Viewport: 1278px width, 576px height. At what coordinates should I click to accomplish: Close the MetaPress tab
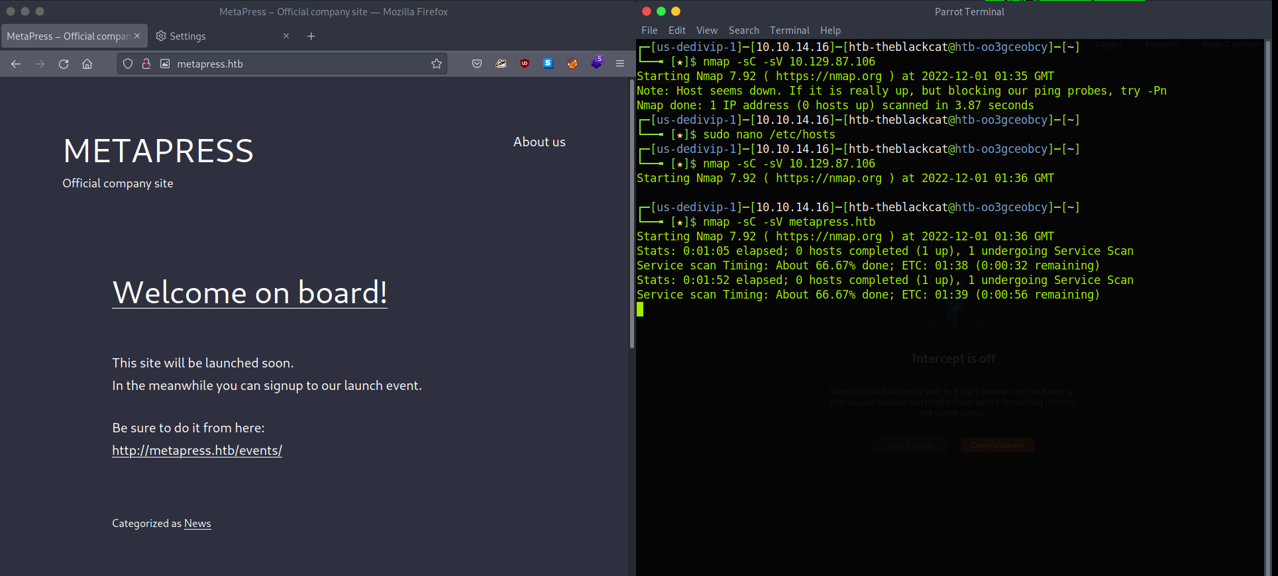[x=137, y=36]
